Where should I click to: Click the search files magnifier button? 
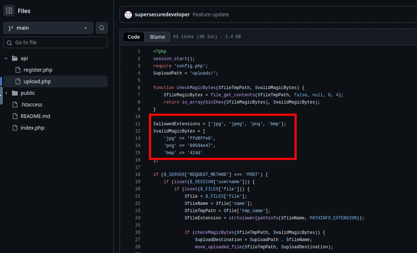102,28
